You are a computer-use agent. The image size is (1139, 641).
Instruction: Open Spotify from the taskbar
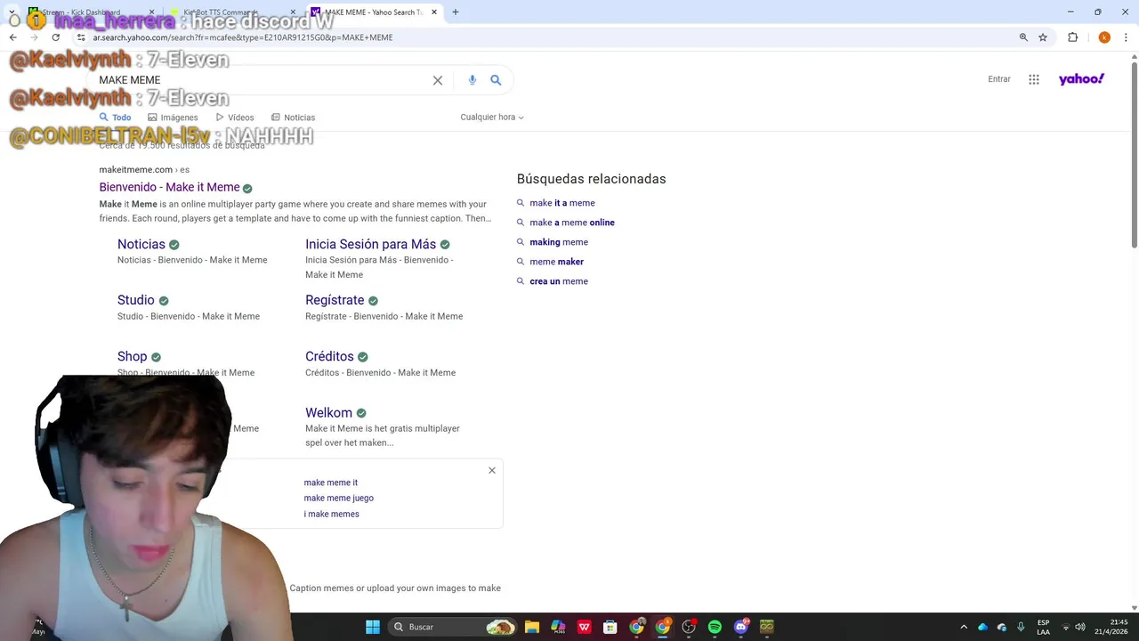pos(715,627)
